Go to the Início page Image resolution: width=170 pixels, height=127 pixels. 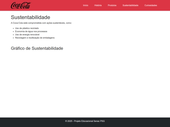click(86, 5)
